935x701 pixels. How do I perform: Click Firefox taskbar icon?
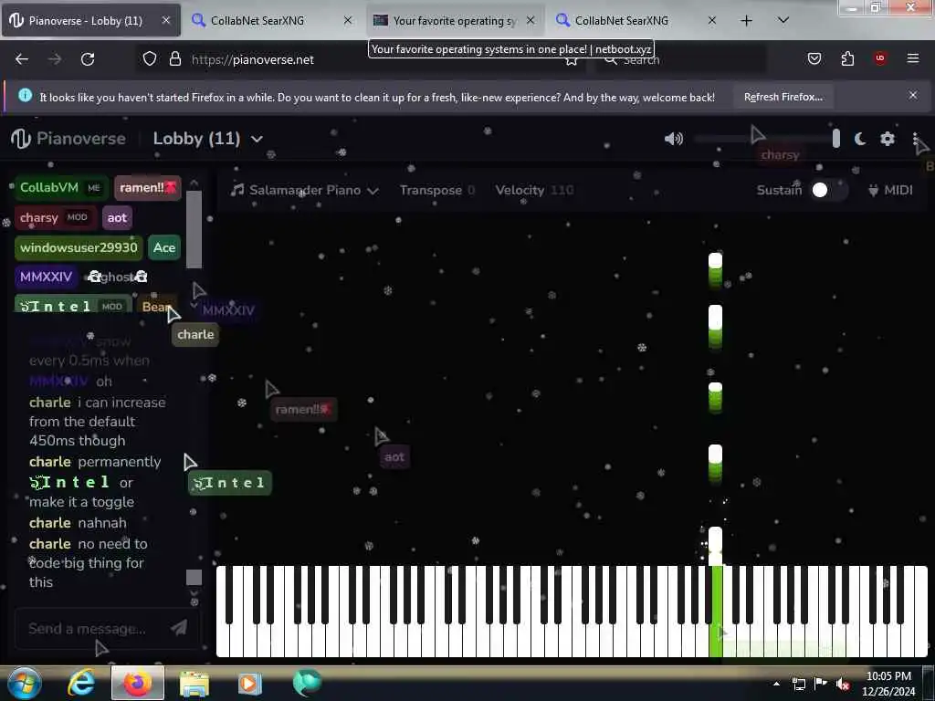point(138,683)
